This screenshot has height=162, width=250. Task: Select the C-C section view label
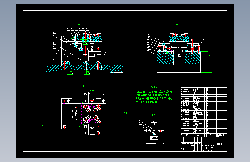[153, 115]
